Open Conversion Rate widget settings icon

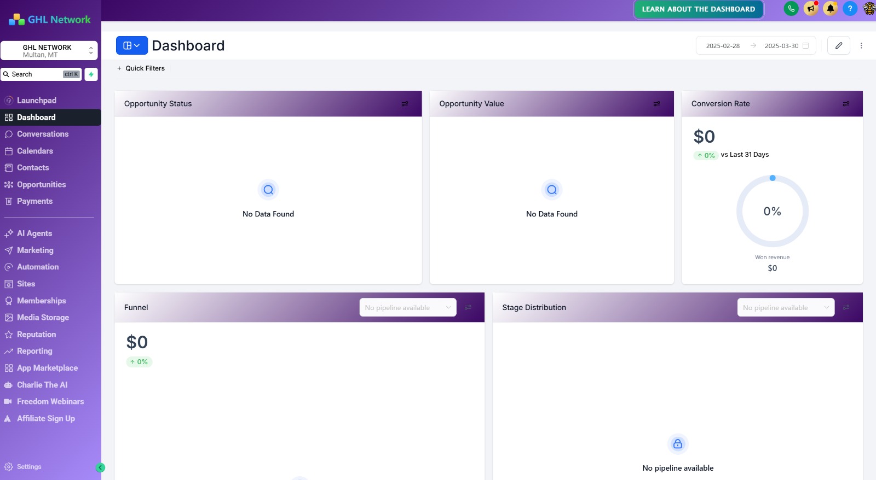click(x=846, y=104)
